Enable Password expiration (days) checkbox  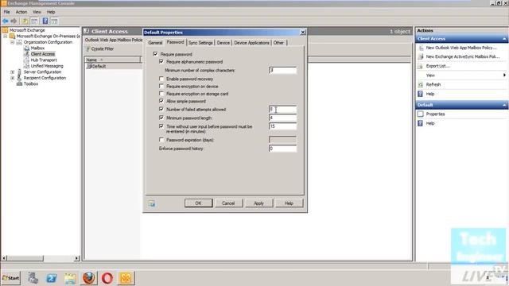[161, 140]
